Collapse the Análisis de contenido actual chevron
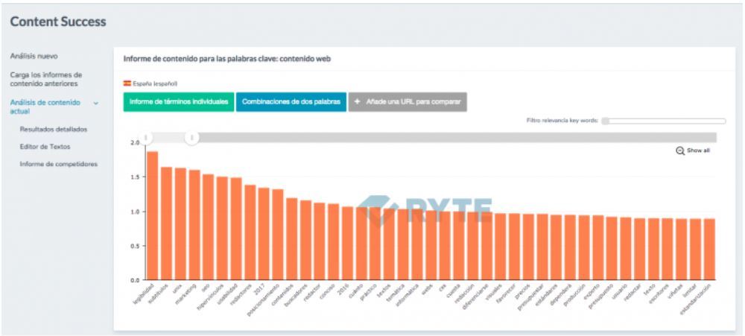Viewport: 745px width, 336px height. [96, 103]
